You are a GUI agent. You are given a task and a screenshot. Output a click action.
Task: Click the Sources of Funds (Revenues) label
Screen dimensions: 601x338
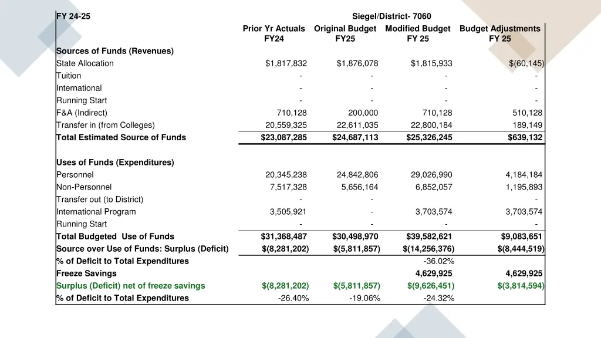coord(115,51)
